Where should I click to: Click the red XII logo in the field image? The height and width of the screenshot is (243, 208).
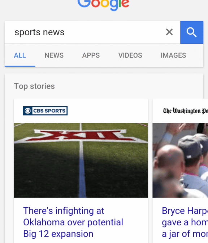coord(81,135)
